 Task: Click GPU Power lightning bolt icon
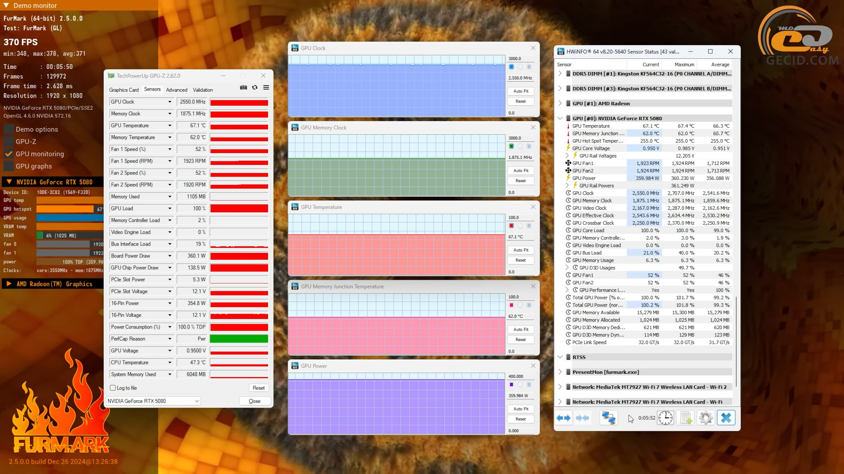click(568, 178)
